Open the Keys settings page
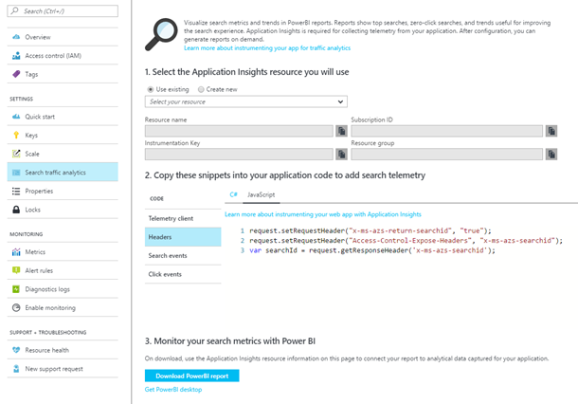Screen dimensions: 578x404 (63, 135)
